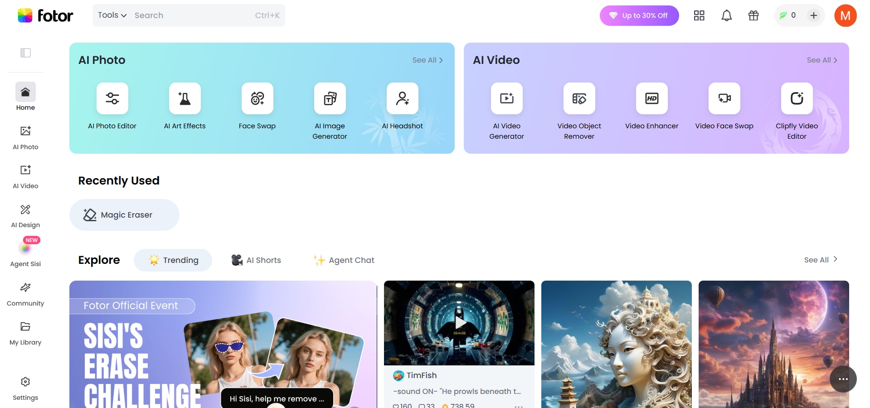Screen dimensions: 870x408
Task: Launch the Video Object Remover tool
Action: [x=579, y=112]
